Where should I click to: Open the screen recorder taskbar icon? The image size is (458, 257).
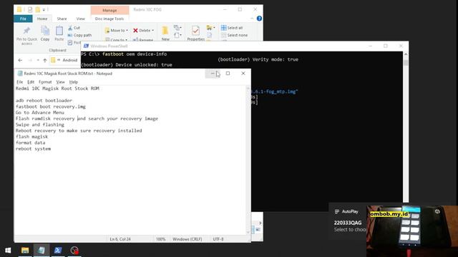click(x=74, y=251)
